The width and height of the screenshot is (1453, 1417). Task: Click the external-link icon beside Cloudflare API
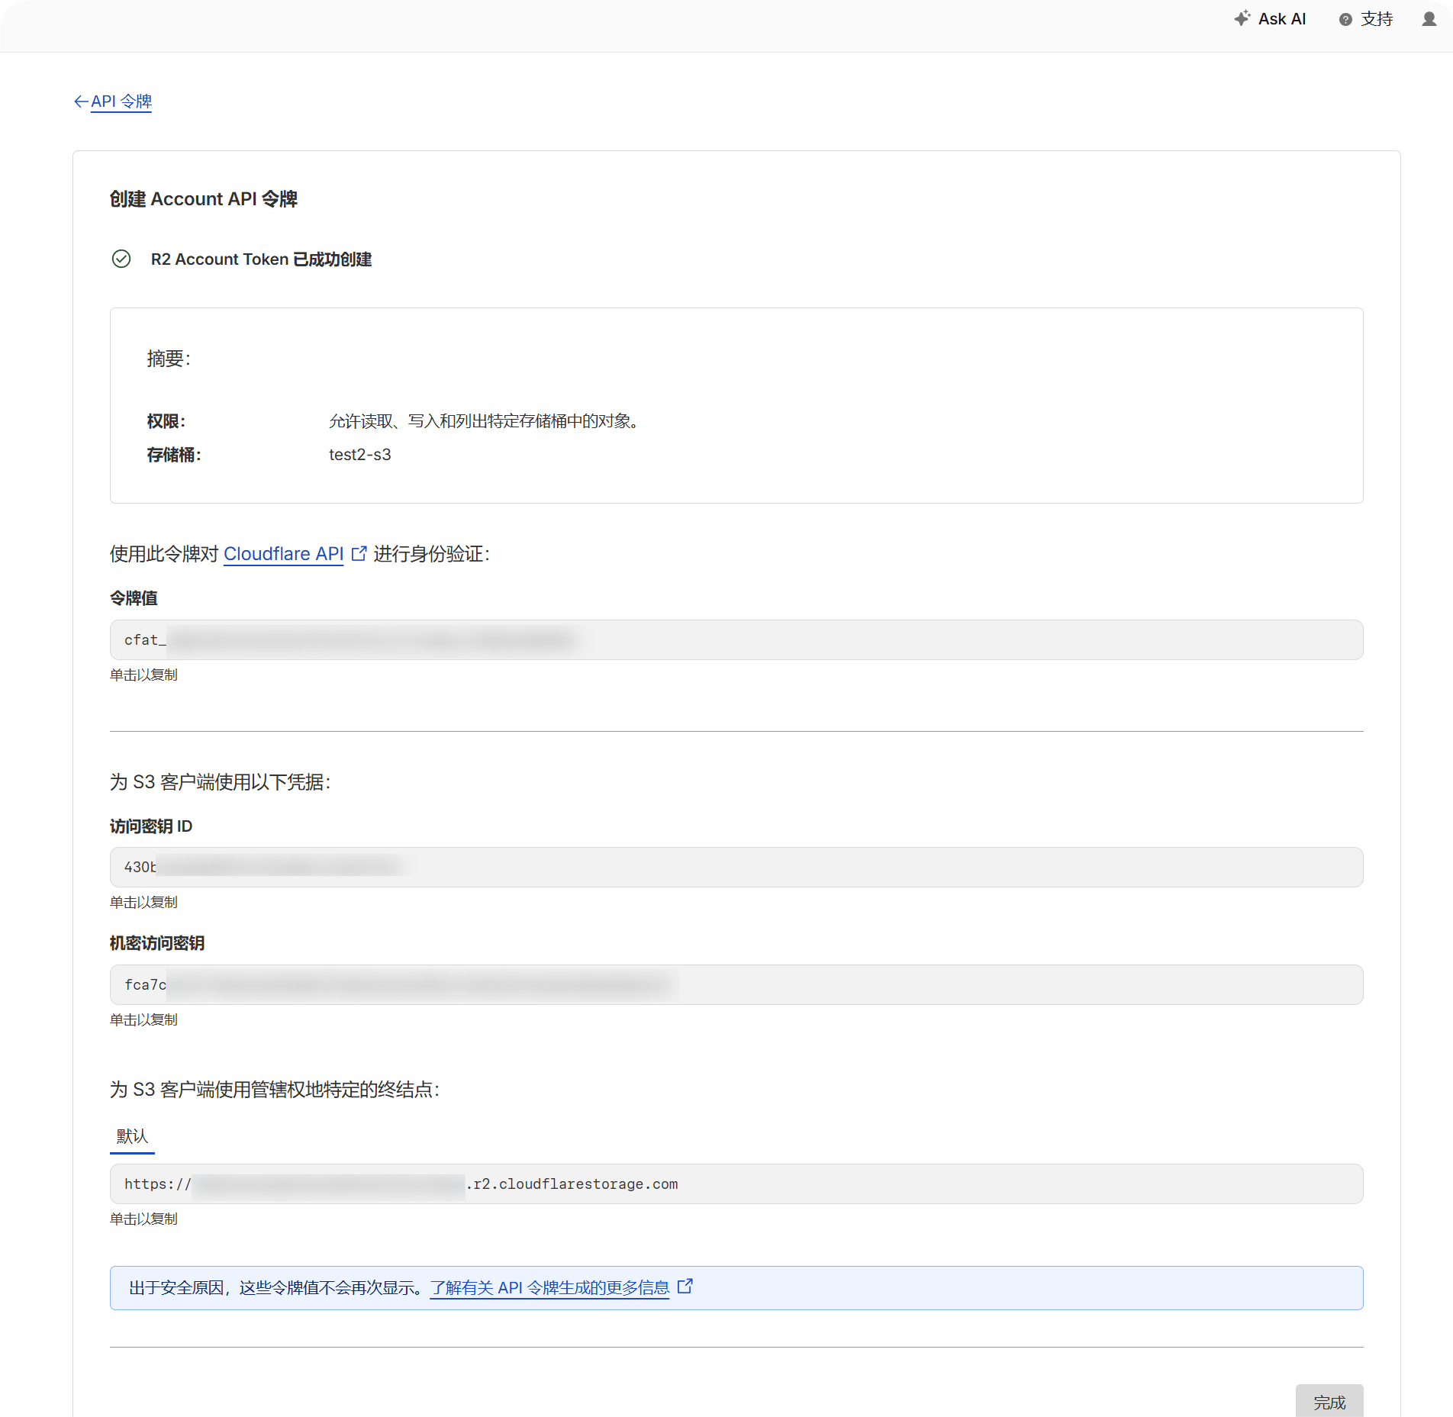(359, 553)
